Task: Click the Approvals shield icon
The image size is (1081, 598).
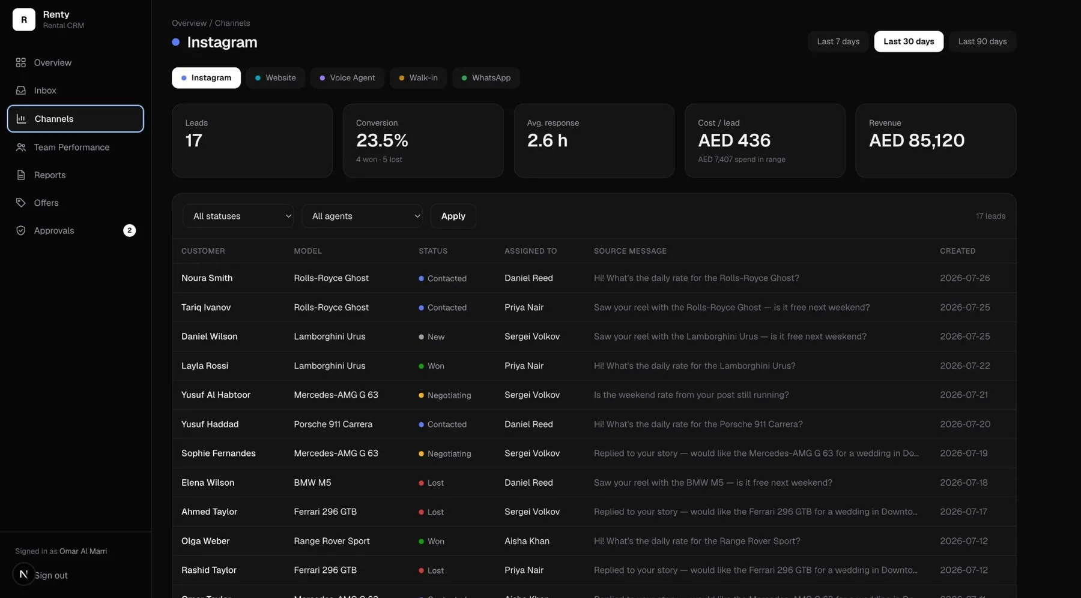Action: click(x=21, y=230)
